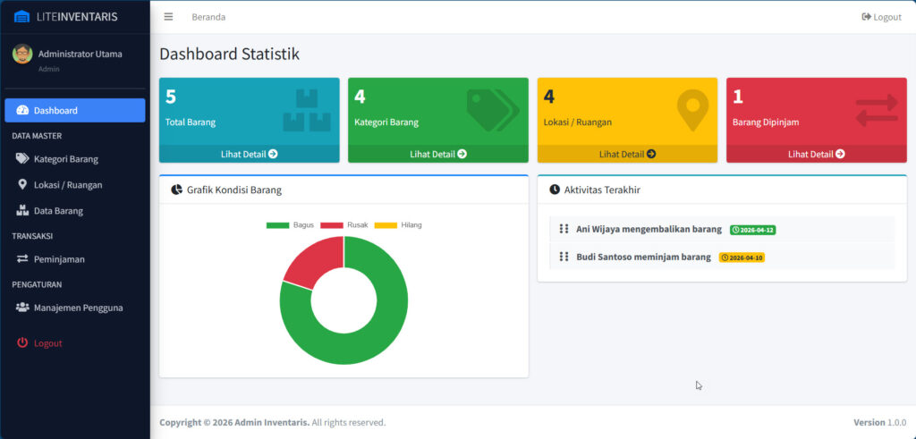Click Lihat Detail under Barang Dipinjam
Image resolution: width=916 pixels, height=439 pixels.
point(816,154)
